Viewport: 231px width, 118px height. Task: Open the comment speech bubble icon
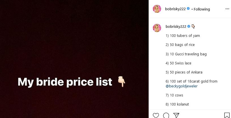click(166, 115)
